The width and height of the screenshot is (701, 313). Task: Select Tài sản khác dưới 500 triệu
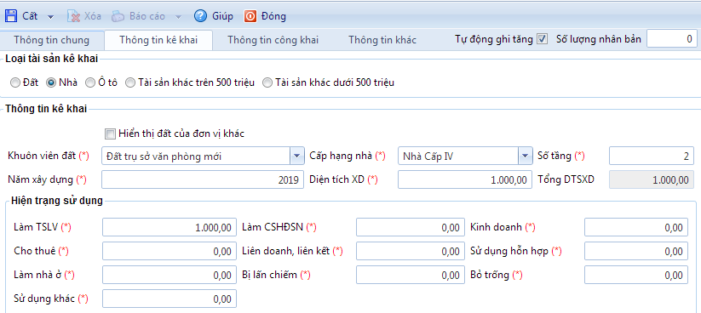tap(267, 83)
